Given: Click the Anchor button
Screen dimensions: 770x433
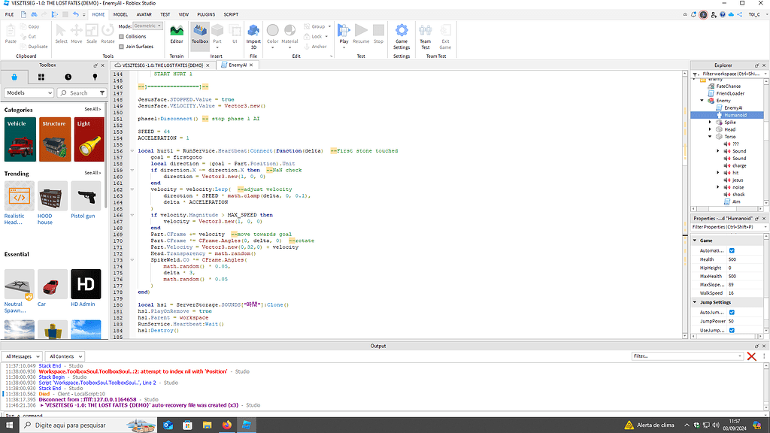Looking at the screenshot, I should coord(315,47).
